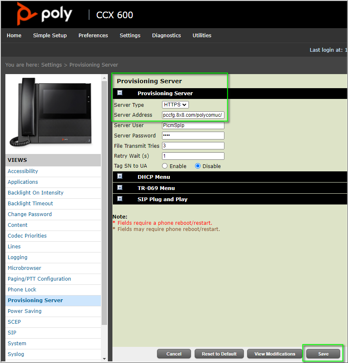Open View Modifications
Viewport: 348px width, 363px height.
click(274, 354)
